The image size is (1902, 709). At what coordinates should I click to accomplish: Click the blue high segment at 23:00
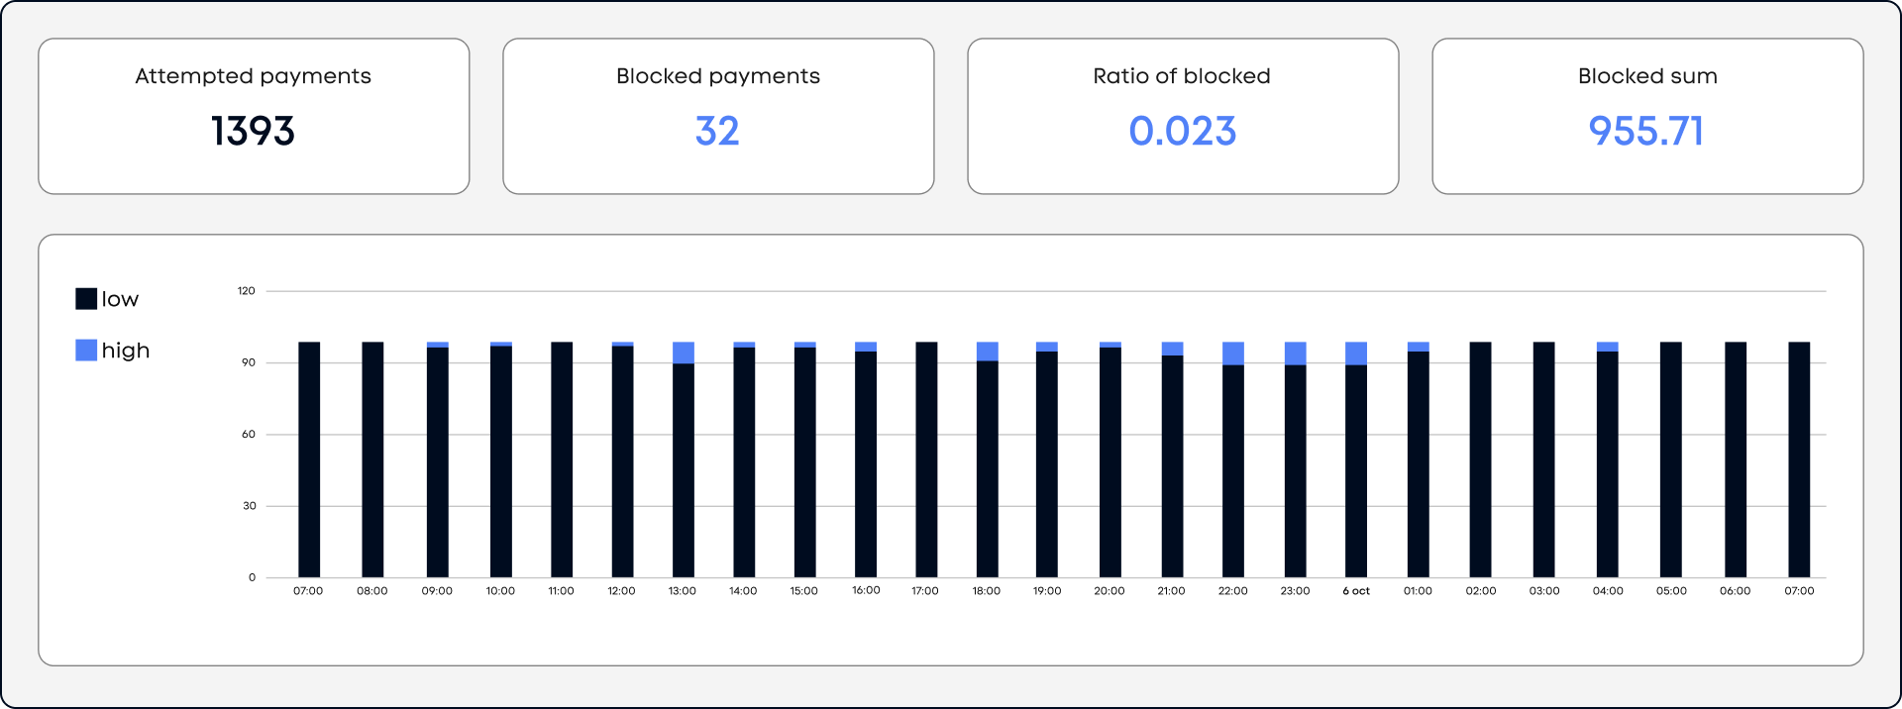point(1296,354)
